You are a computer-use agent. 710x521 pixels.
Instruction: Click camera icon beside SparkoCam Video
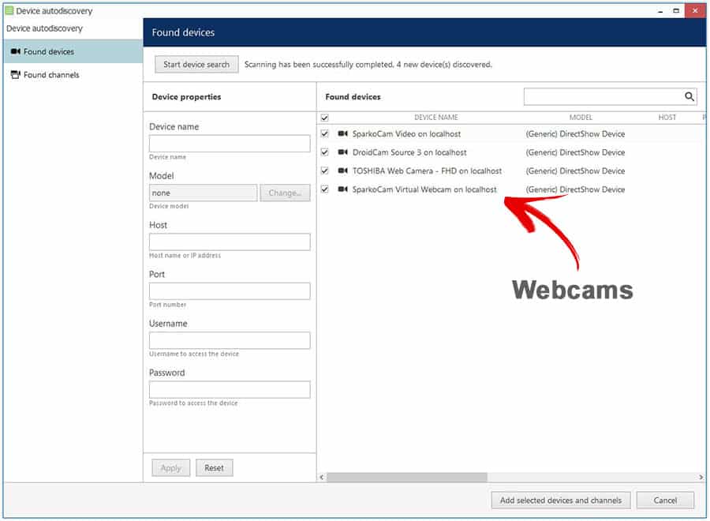[x=343, y=134]
